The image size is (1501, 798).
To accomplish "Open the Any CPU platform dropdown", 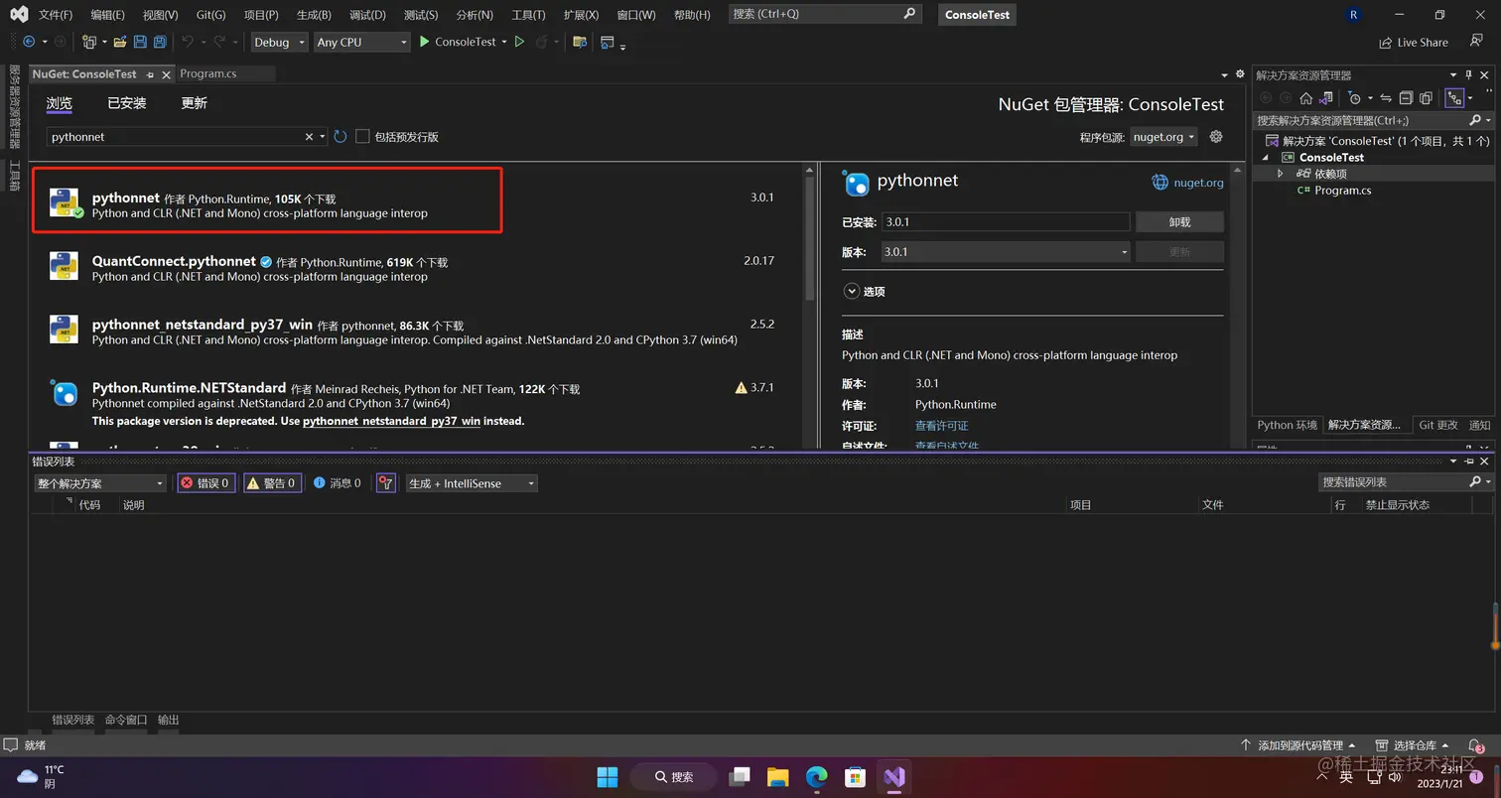I will point(361,42).
